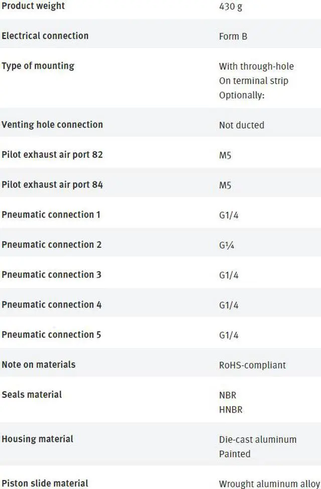Click the RoHS-compliant value
This screenshot has height=489, width=321.
point(252,365)
